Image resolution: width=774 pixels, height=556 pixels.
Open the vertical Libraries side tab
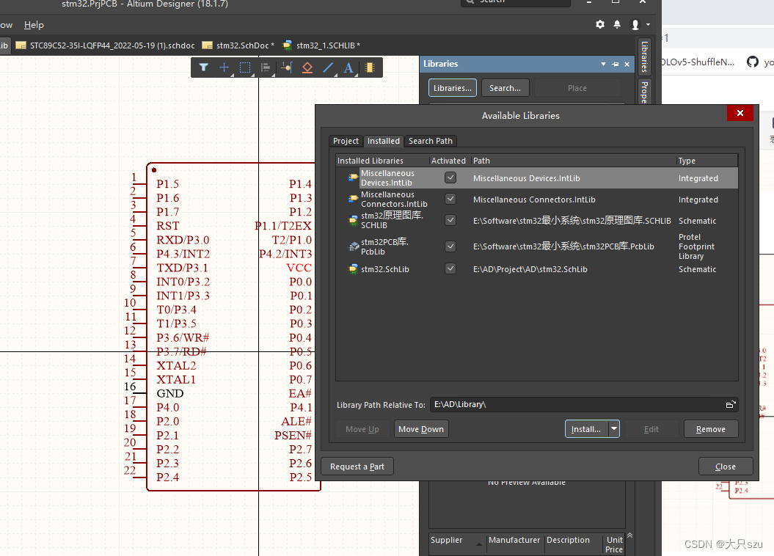[x=644, y=56]
